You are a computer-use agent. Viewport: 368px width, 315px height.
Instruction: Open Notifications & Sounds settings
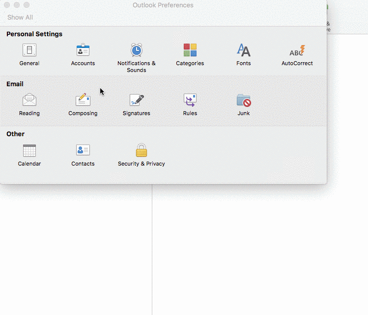(x=137, y=58)
